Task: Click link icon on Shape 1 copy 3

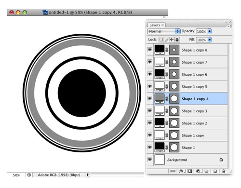Action: coord(167,111)
